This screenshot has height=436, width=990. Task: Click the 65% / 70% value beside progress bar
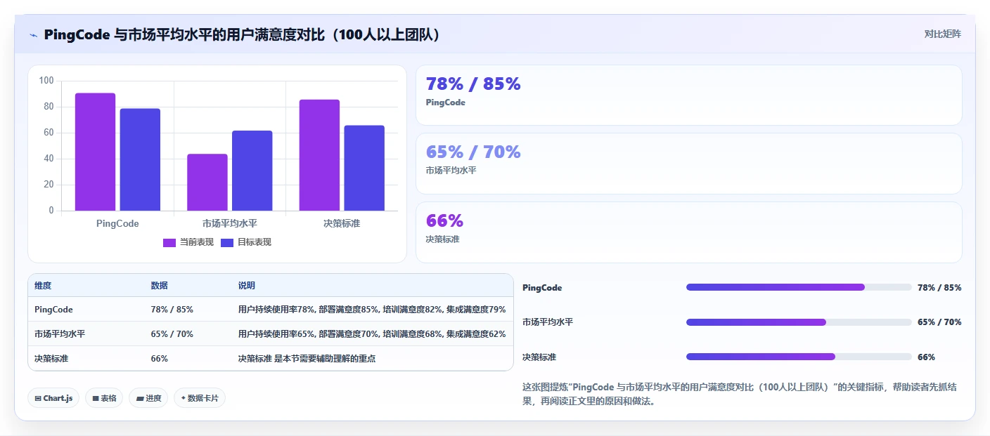point(939,322)
